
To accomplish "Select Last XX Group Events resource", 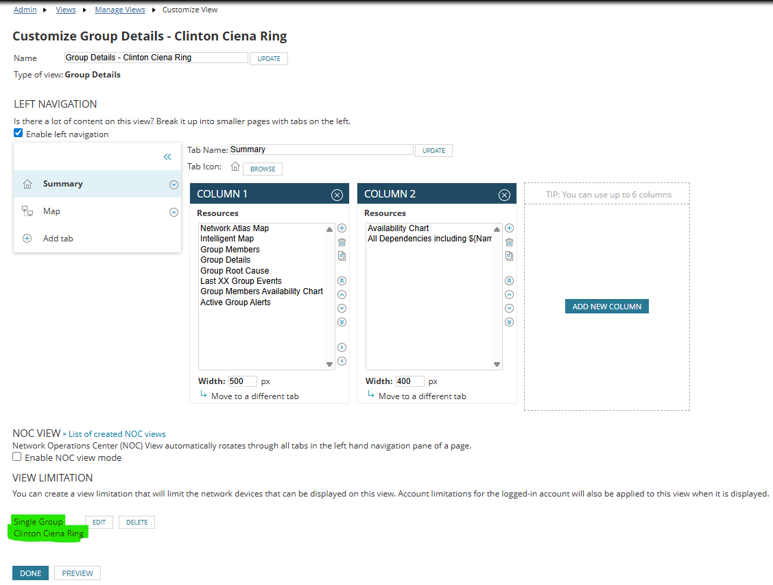I will (x=241, y=281).
